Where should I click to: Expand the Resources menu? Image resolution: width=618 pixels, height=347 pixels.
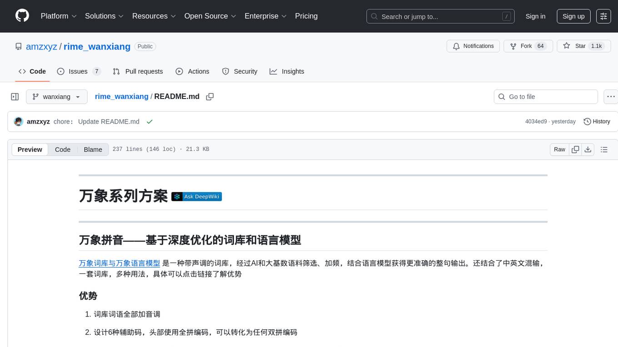tap(154, 16)
